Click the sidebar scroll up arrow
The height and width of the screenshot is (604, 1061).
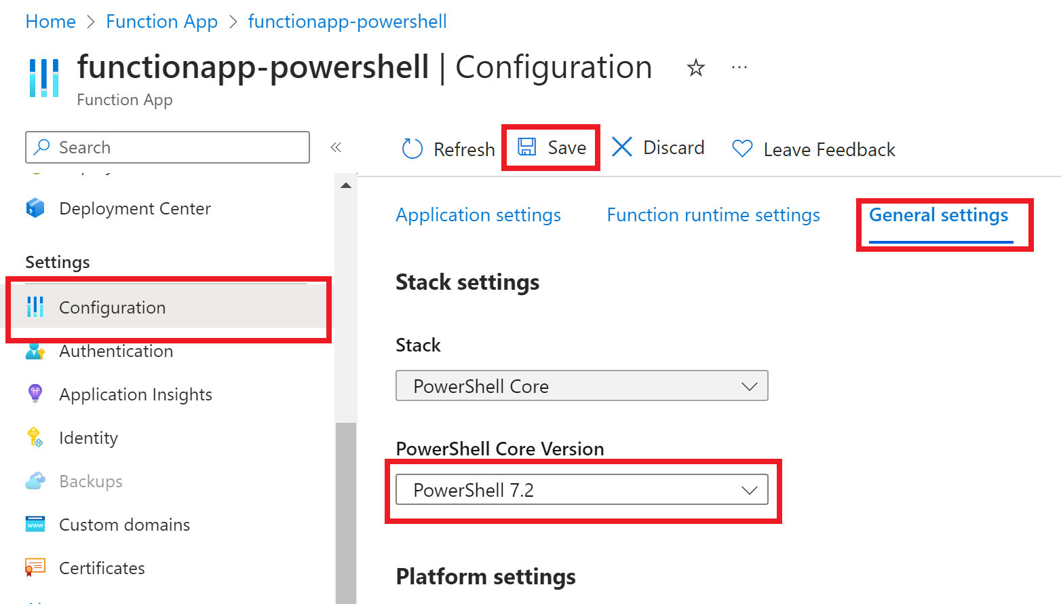346,185
